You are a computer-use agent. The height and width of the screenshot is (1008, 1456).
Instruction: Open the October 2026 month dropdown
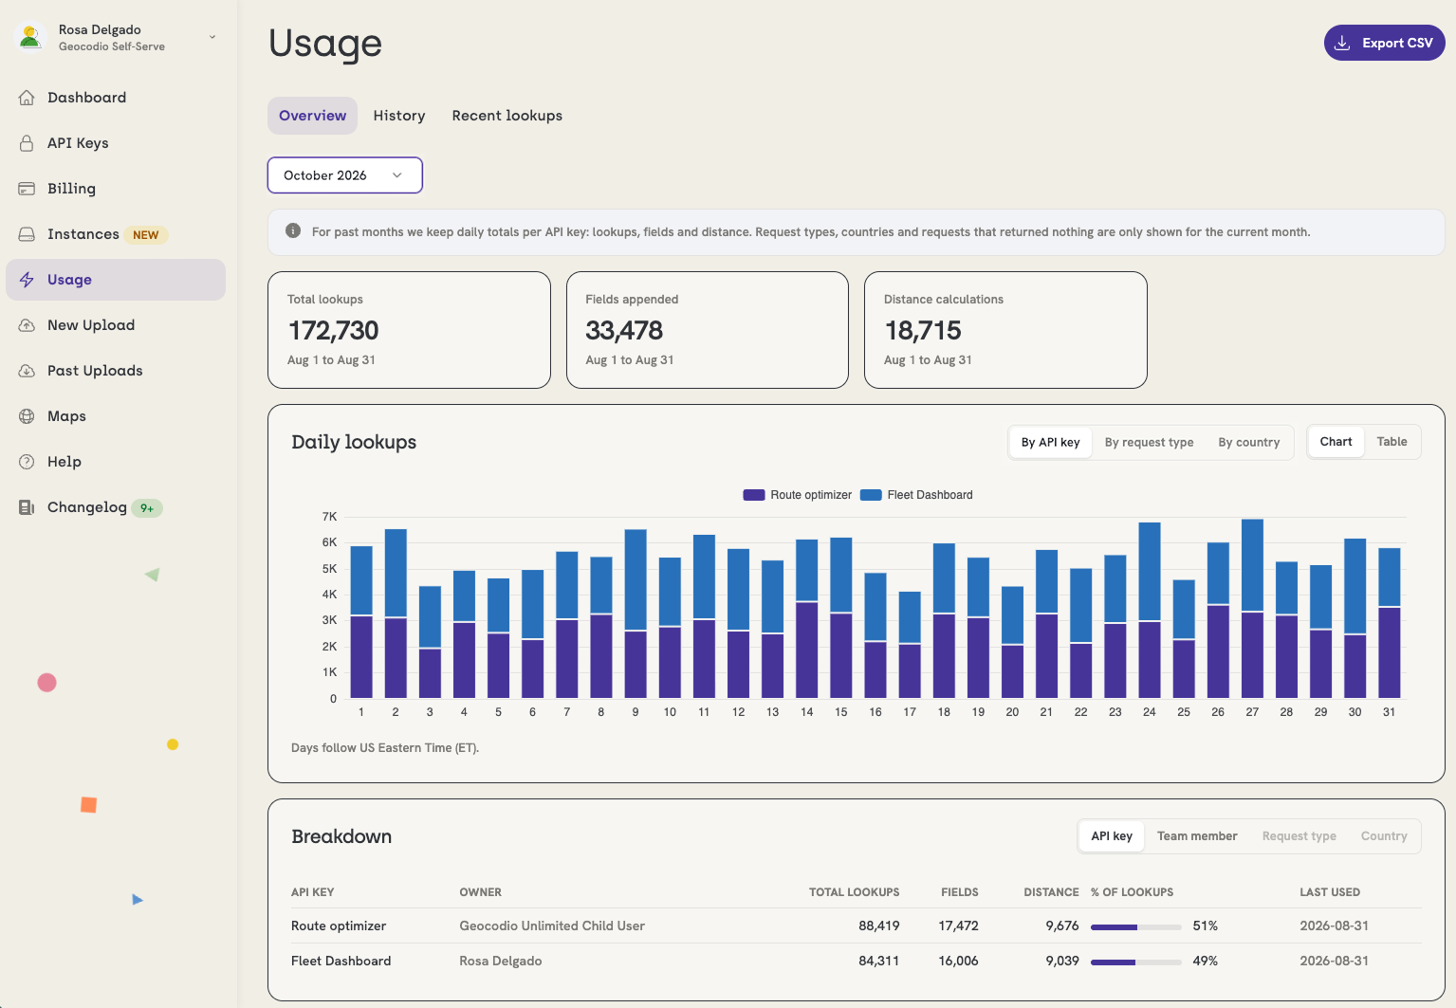(345, 175)
